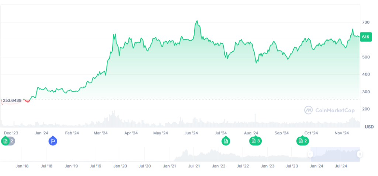The height and width of the screenshot is (176, 378).
Task: Click the USD currency label
Action: 369,127
